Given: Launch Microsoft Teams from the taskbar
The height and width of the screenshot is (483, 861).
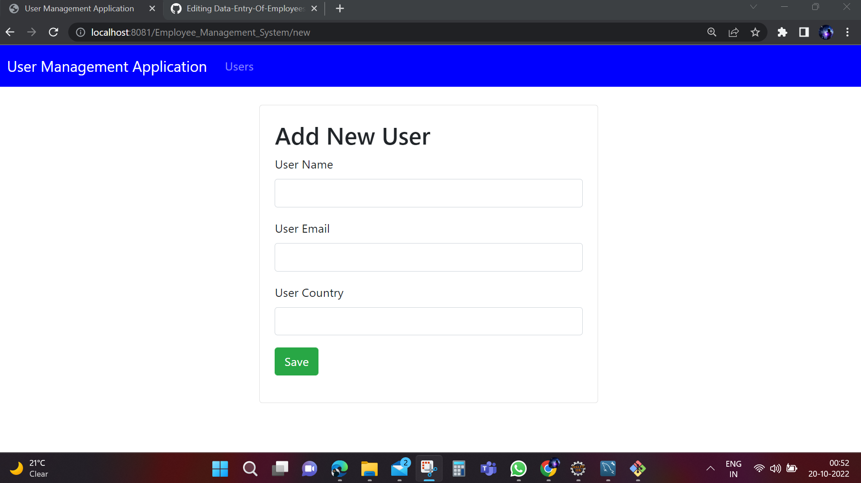Looking at the screenshot, I should click(488, 469).
